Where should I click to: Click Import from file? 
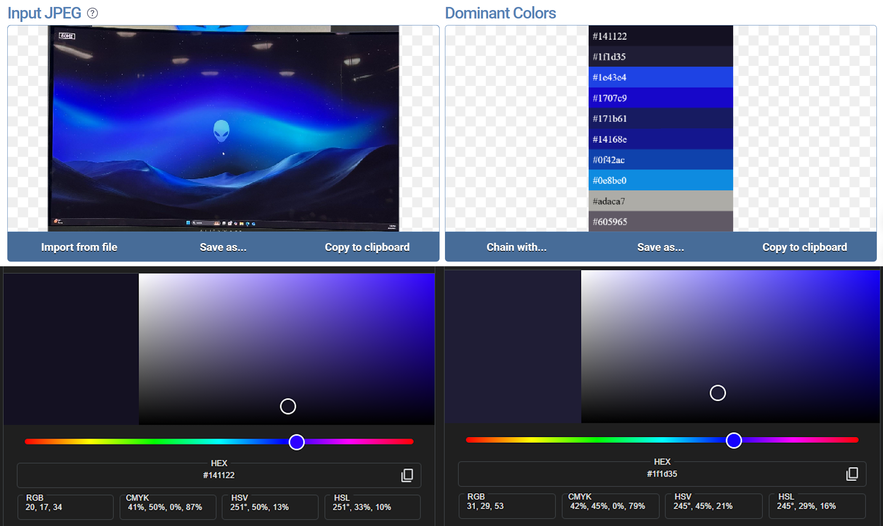pyautogui.click(x=79, y=247)
